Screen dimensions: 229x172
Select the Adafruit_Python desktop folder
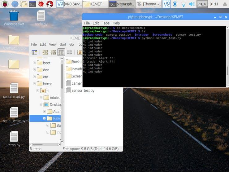pyautogui.click(x=14, y=42)
